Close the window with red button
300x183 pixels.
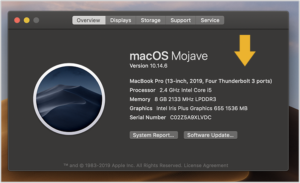(x=17, y=20)
